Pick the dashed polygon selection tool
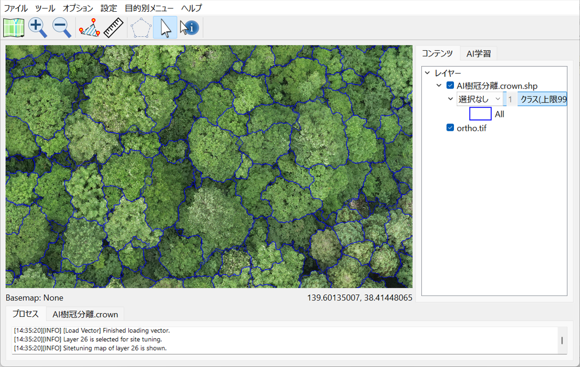The width and height of the screenshot is (580, 367). click(141, 28)
